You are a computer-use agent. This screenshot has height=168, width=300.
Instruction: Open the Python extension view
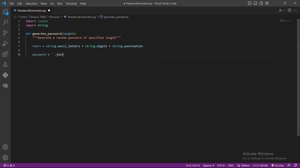coord(5,75)
